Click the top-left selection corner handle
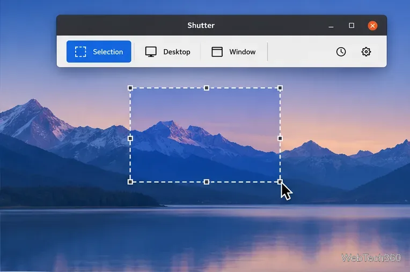This screenshot has height=272, width=410. coord(130,88)
